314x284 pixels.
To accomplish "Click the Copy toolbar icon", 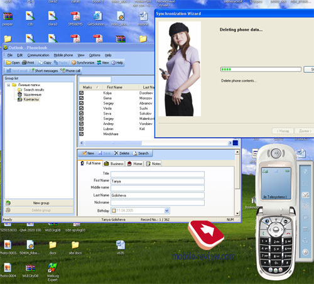I will pyautogui.click(x=45, y=62).
